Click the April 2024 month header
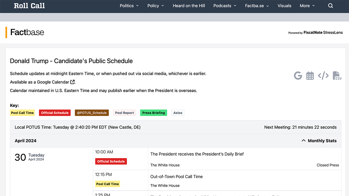Viewport: 349px width, 196px height. [x=26, y=141]
